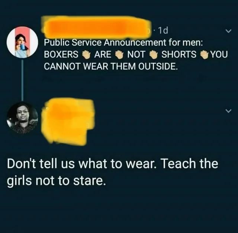Viewport: 238px width, 233px height.
Task: Open the 1d timestamp link
Action: pyautogui.click(x=163, y=31)
